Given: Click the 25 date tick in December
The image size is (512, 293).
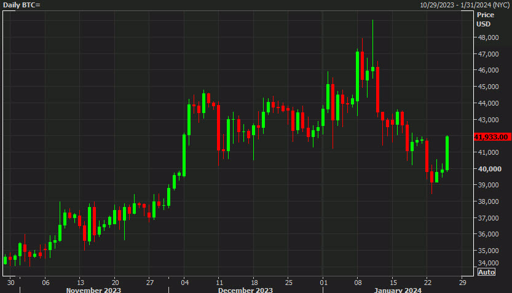Looking at the screenshot, I should [x=289, y=283].
